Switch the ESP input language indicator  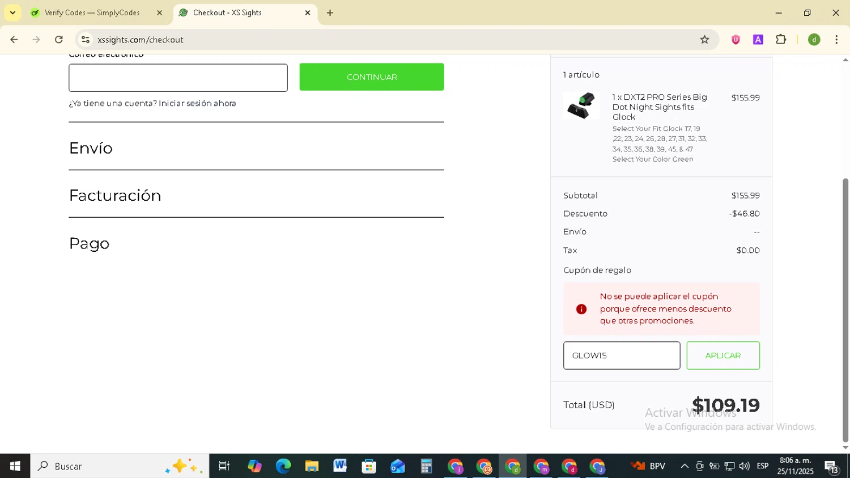click(x=763, y=466)
